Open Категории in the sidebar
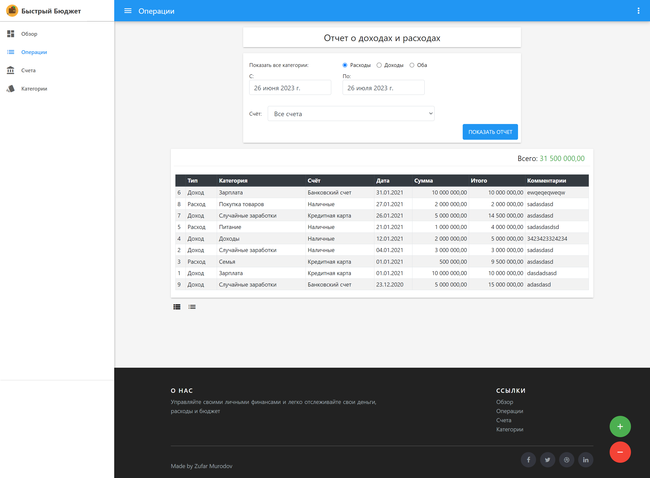Image resolution: width=650 pixels, height=478 pixels. coord(34,88)
